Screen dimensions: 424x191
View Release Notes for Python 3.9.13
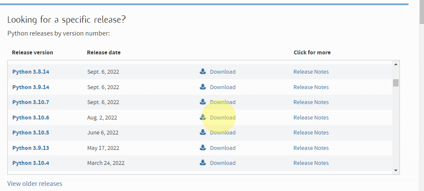pyautogui.click(x=311, y=148)
